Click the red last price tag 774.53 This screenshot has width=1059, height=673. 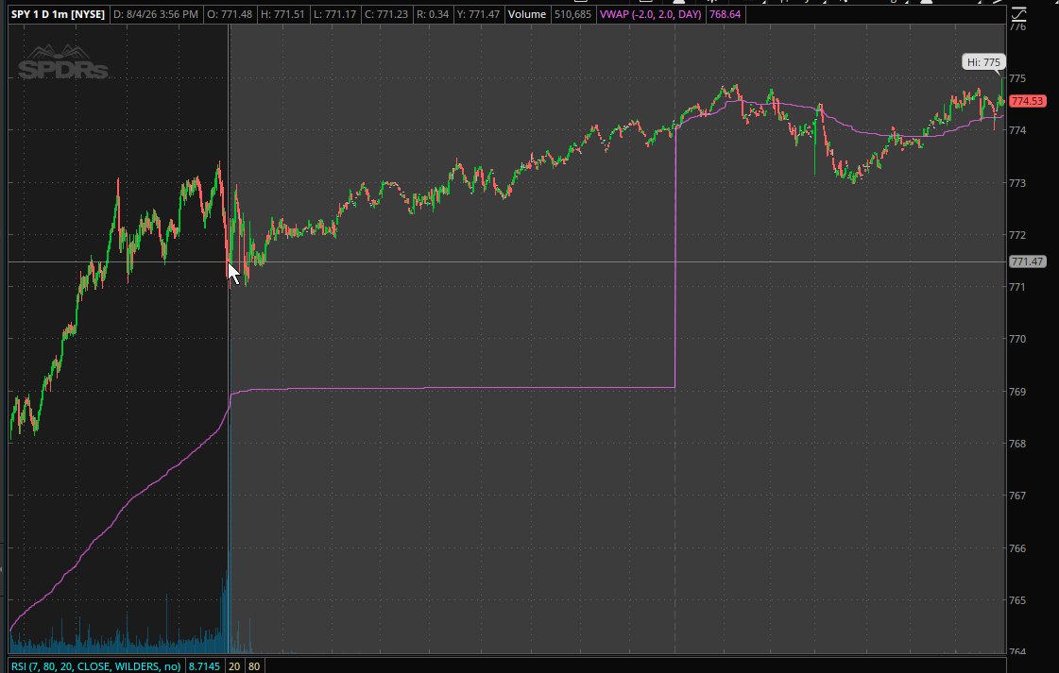click(x=1027, y=101)
